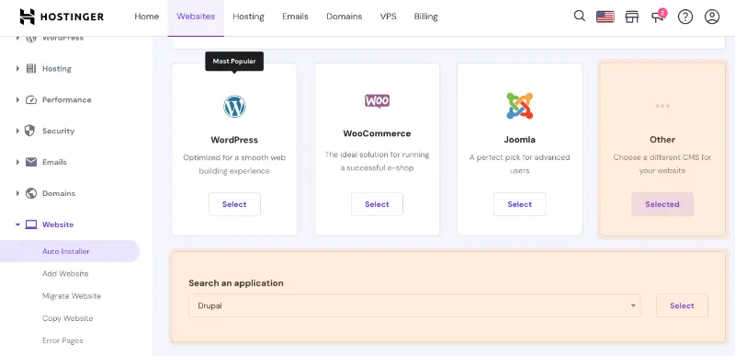Click the 'Search an application' label

(236, 283)
